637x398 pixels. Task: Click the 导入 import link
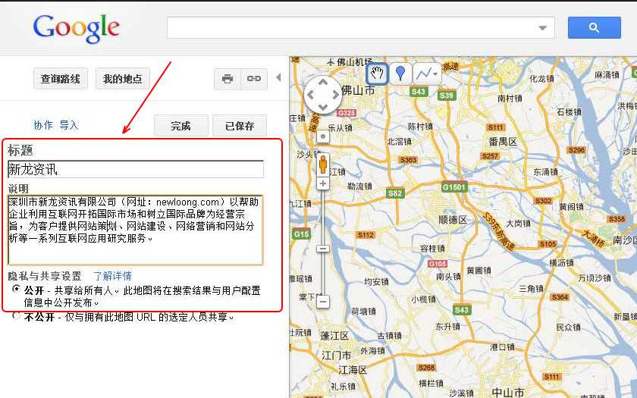point(69,125)
